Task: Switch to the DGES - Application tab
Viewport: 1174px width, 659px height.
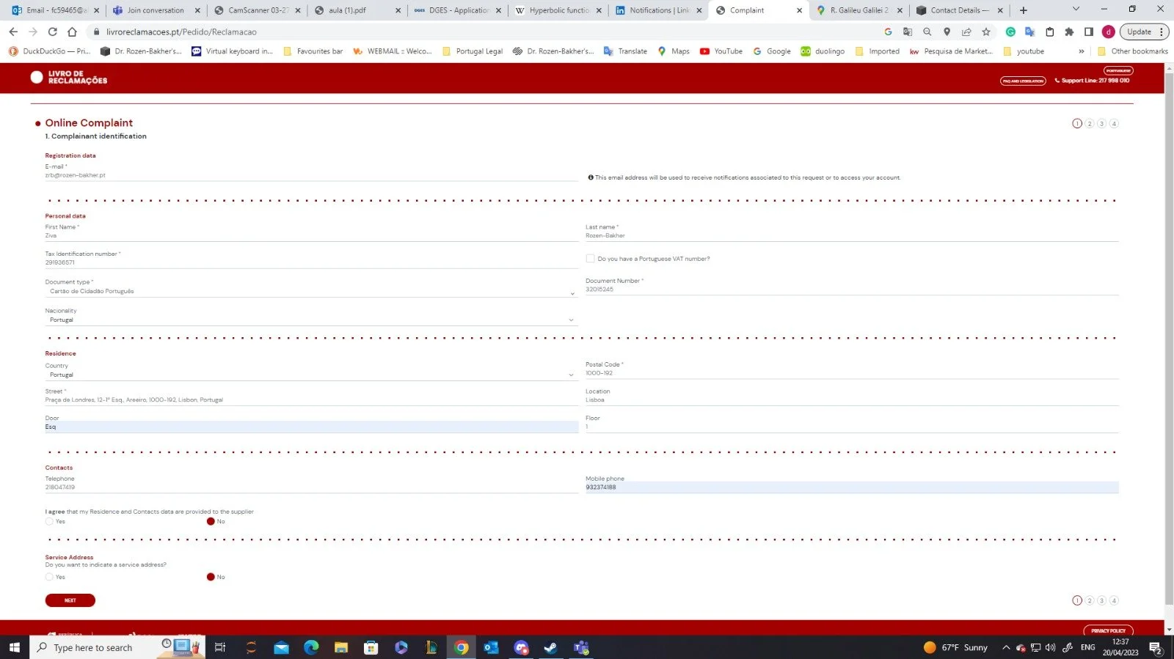Action: pyautogui.click(x=459, y=10)
